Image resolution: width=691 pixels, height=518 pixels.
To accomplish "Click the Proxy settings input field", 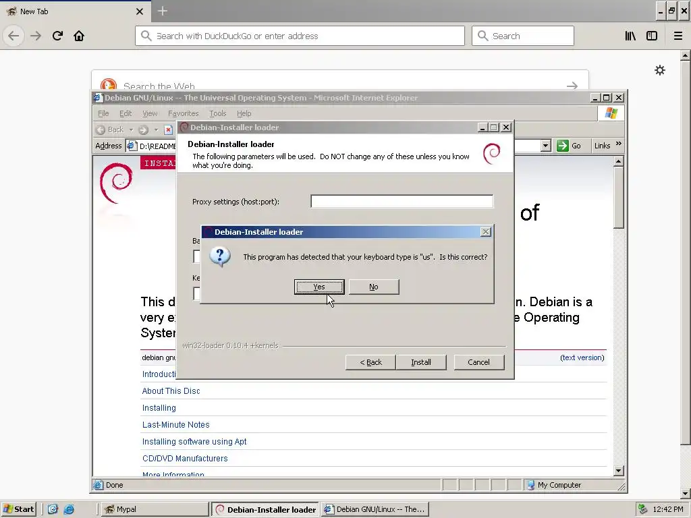I will coord(402,201).
